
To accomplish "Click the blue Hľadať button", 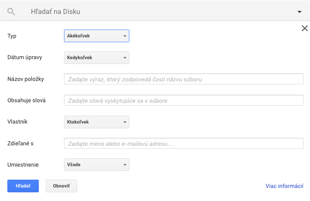I will coord(23,186).
